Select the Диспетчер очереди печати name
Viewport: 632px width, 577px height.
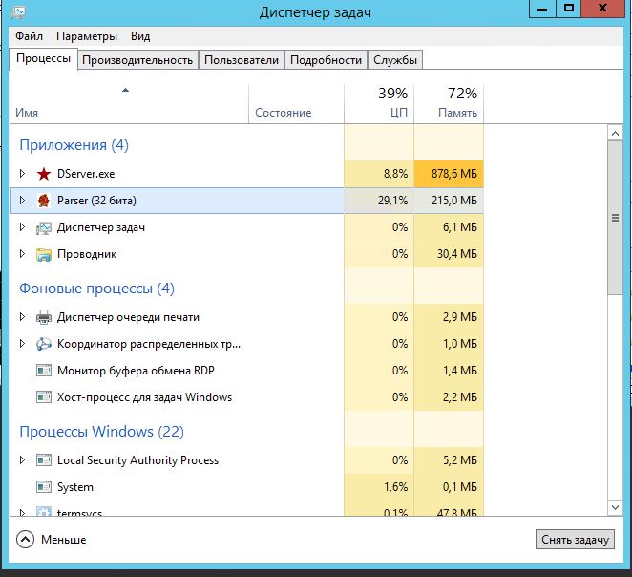pos(128,317)
